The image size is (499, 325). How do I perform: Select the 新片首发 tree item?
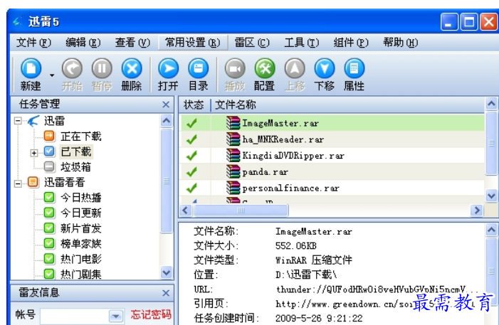click(x=81, y=228)
